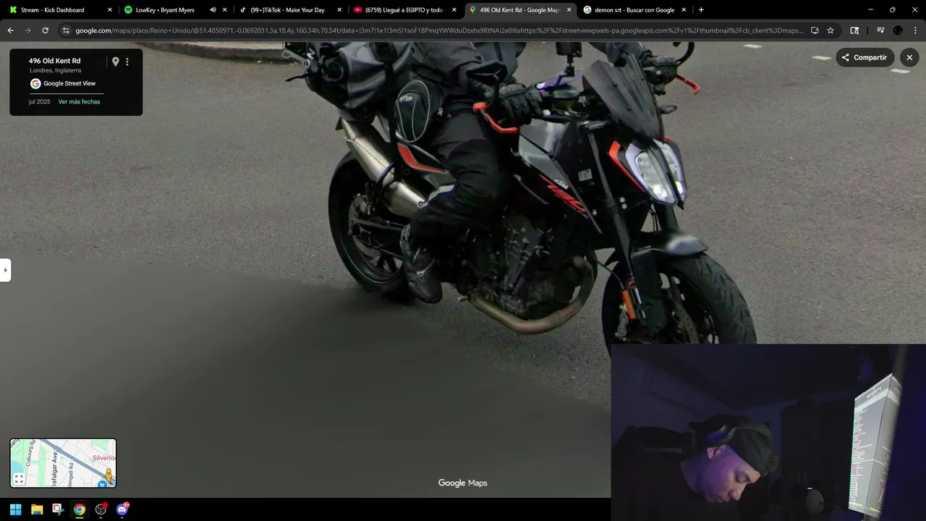Go back to the previous page

(x=10, y=30)
